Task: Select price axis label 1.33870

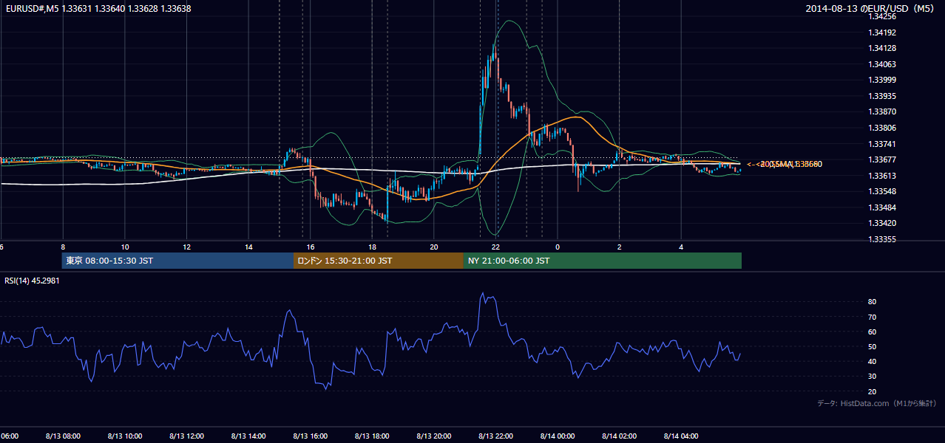Action: tap(881, 111)
